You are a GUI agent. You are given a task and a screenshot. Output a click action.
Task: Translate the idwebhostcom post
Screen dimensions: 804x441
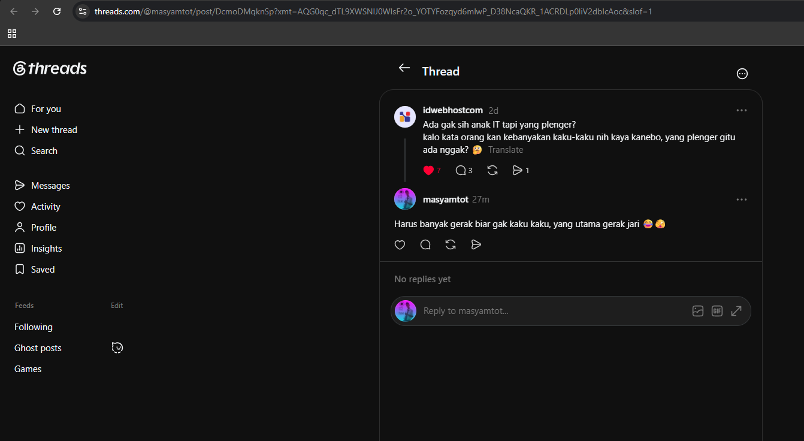coord(506,150)
